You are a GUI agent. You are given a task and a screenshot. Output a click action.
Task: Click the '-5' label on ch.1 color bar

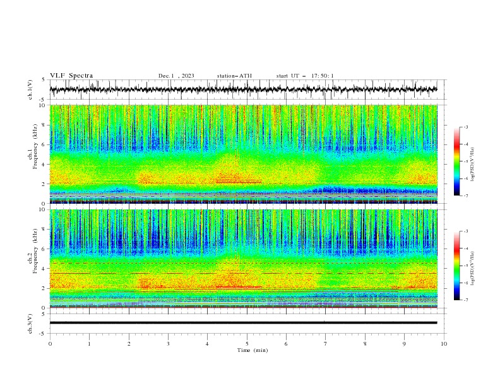click(466, 161)
